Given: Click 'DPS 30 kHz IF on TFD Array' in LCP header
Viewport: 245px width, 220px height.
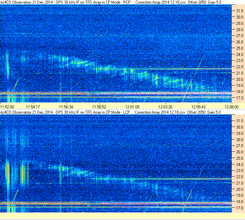Looking at the screenshot, I should pyautogui.click(x=78, y=112).
